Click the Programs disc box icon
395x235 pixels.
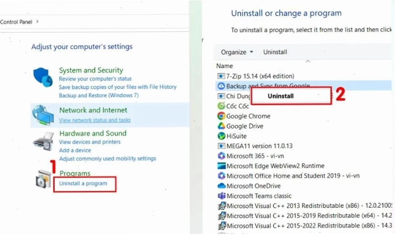(43, 179)
